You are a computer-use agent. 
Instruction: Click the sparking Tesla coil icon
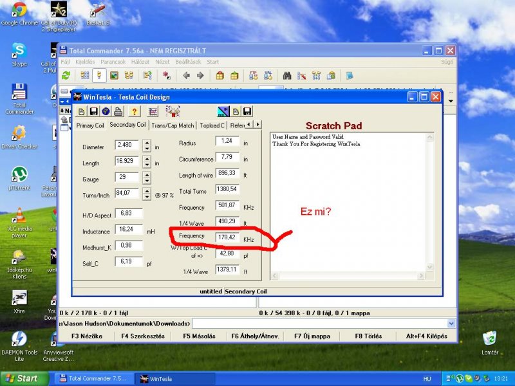coord(173,111)
